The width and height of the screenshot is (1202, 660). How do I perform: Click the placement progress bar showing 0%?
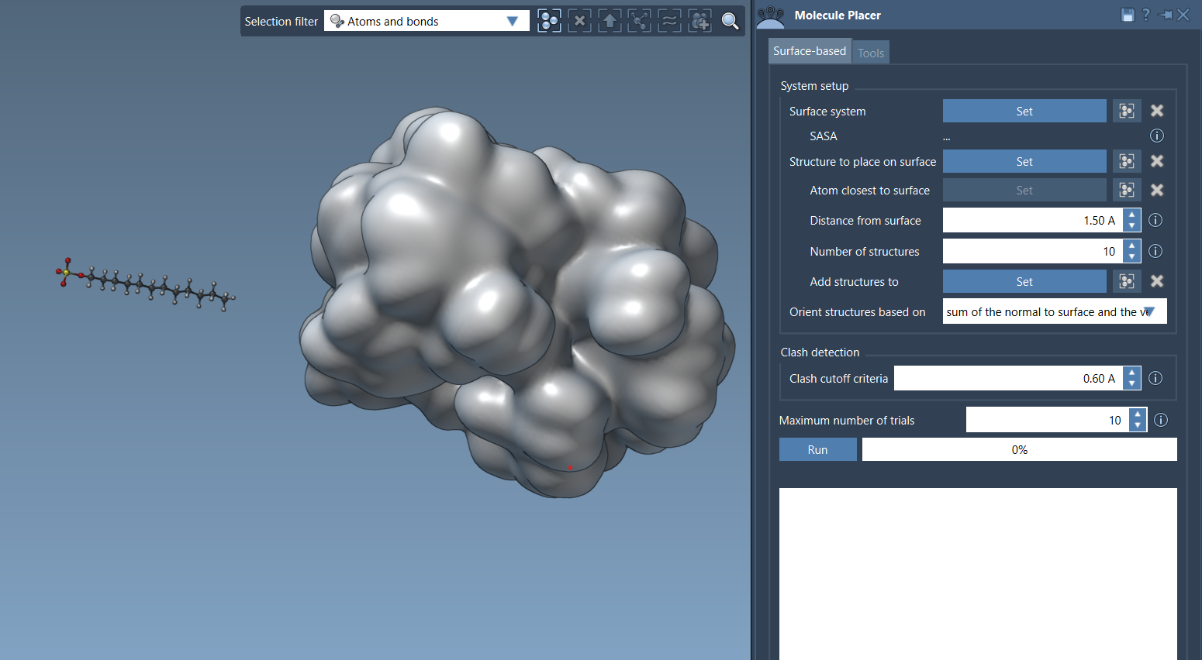coord(1019,449)
